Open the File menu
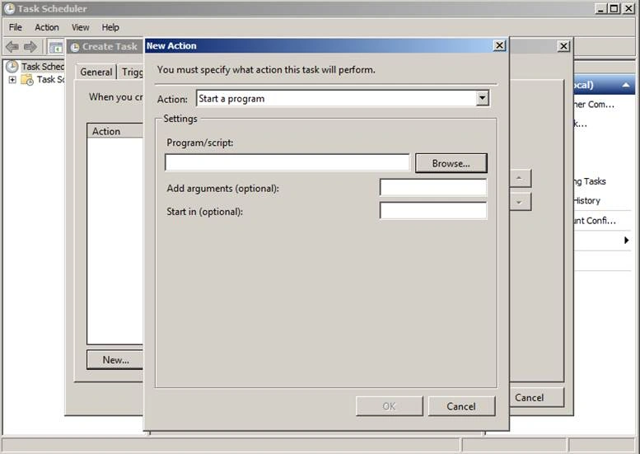Screen dimensions: 640x454 [16, 27]
